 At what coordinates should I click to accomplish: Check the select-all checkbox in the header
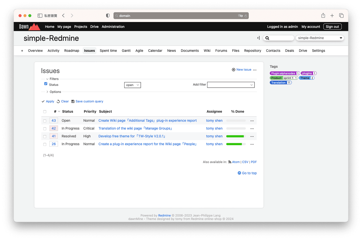[x=45, y=112]
